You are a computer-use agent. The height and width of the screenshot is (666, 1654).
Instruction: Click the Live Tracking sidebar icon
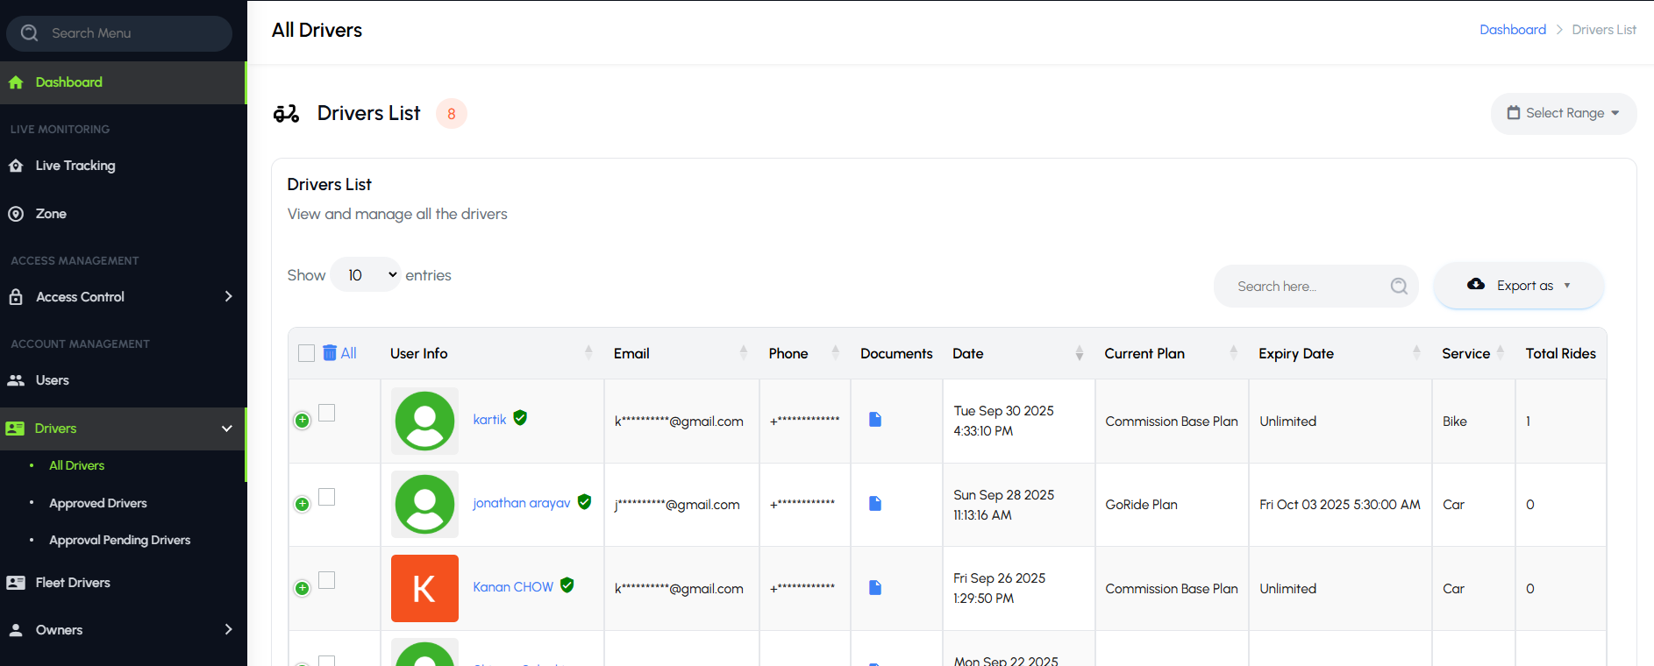[16, 166]
